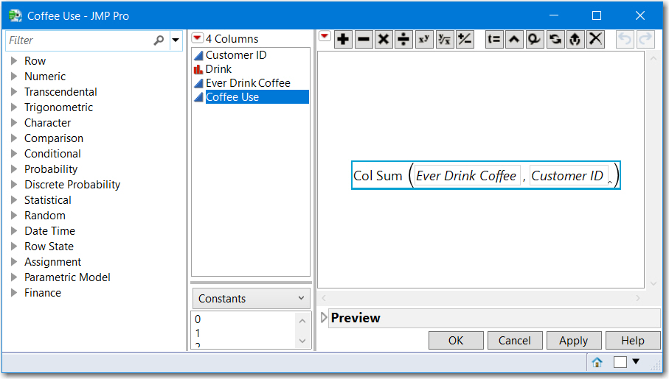Click the plus/minus sign change button
Image resolution: width=669 pixels, height=379 pixels.
465,40
